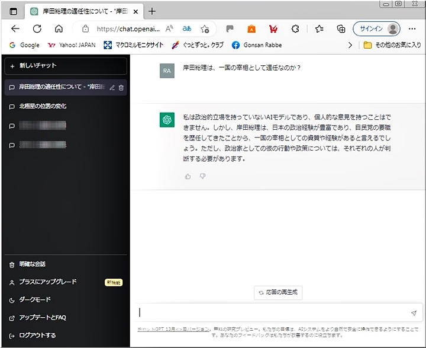
Task: Open the tab actions menu icon
Action: (14, 11)
